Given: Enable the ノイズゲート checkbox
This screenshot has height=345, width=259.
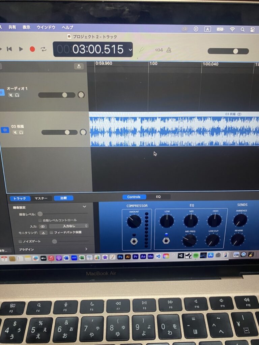Looking at the screenshot, I should click(20, 241).
